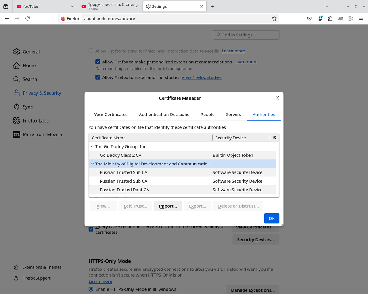
Task: Switch to People tab
Action: tap(208, 115)
